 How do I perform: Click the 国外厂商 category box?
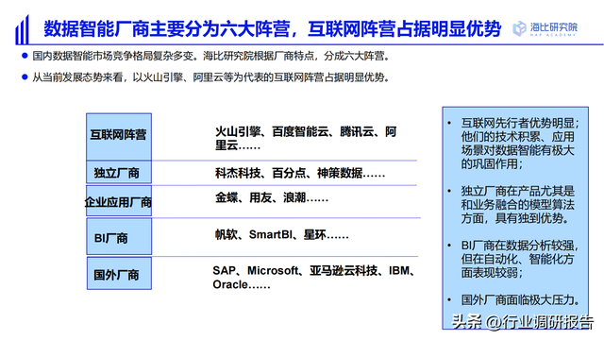point(119,274)
